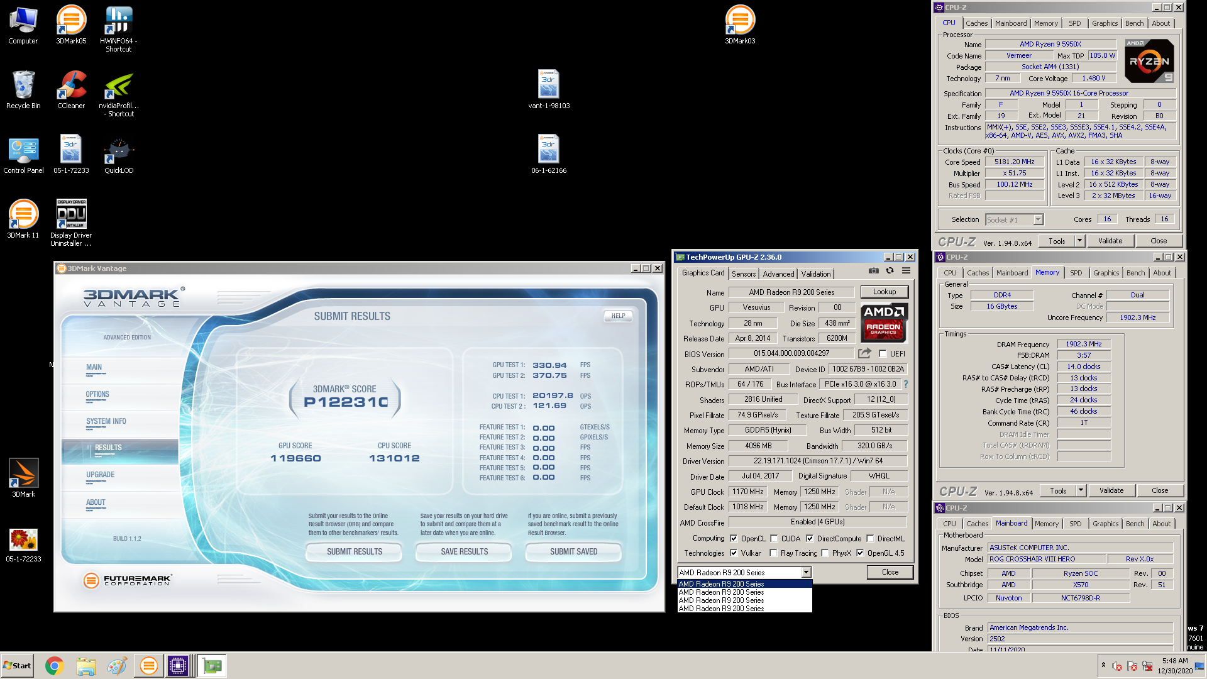Image resolution: width=1207 pixels, height=679 pixels.
Task: Click the bus interface question mark icon
Action: tap(906, 384)
